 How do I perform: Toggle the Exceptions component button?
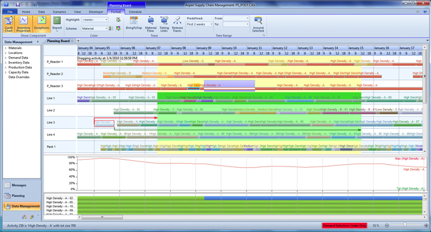point(41,24)
